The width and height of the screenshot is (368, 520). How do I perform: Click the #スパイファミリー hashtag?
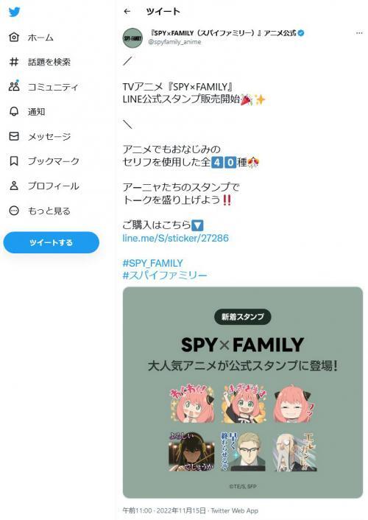pyautogui.click(x=165, y=275)
